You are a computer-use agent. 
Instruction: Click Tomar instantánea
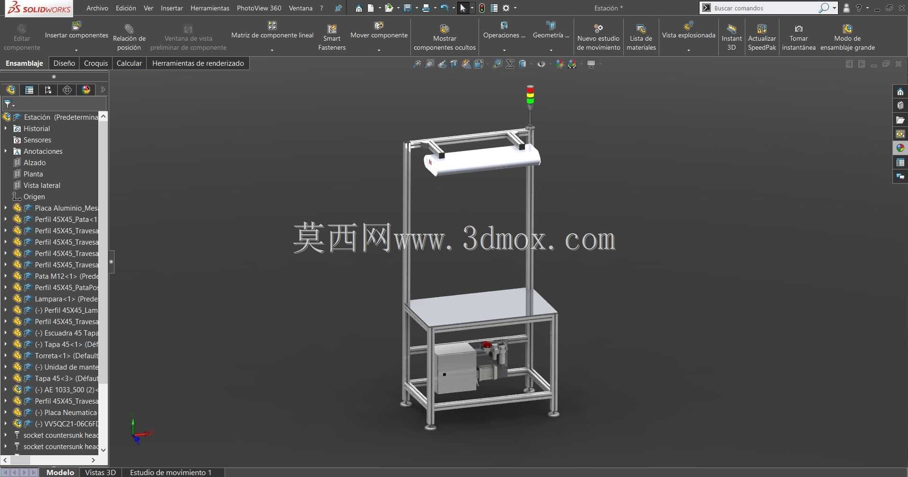799,37
